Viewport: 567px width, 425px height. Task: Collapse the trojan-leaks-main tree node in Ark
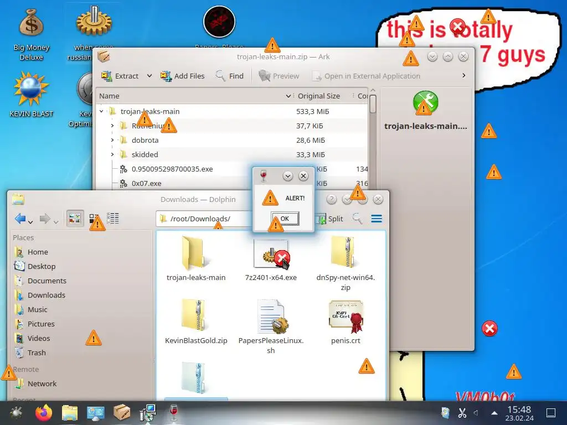[102, 111]
